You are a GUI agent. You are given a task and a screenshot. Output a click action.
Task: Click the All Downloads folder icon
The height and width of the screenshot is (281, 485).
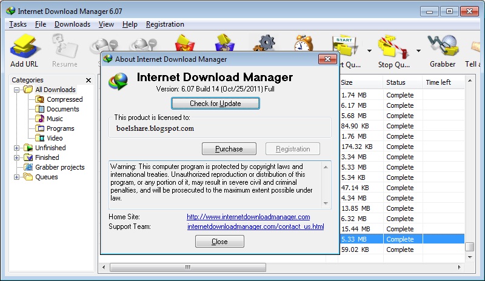(x=28, y=90)
